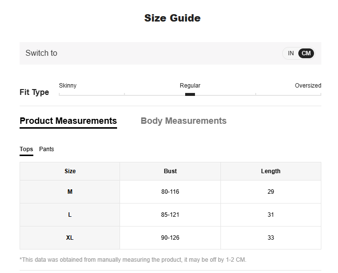Click the length value 33
The width and height of the screenshot is (338, 273).
tap(270, 238)
